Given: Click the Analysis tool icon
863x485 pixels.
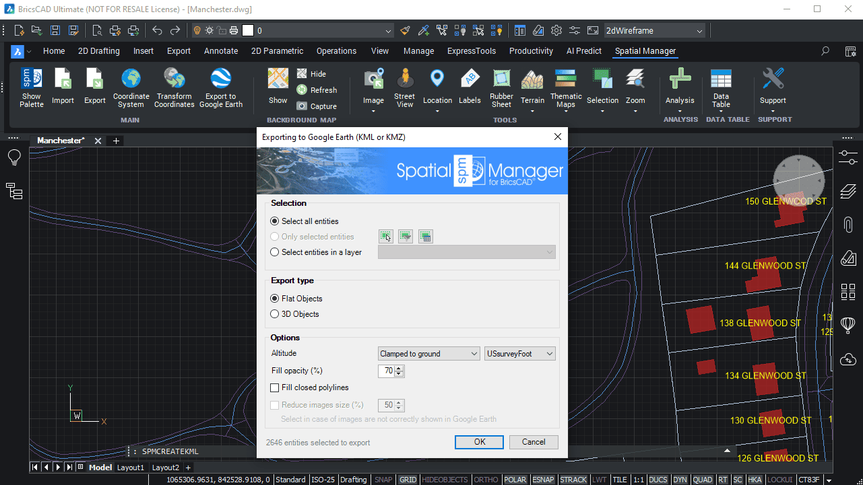Looking at the screenshot, I should click(680, 79).
